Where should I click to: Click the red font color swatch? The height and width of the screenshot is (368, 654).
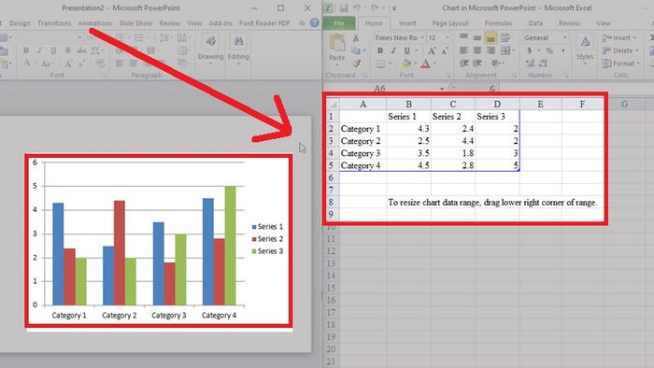click(x=425, y=64)
